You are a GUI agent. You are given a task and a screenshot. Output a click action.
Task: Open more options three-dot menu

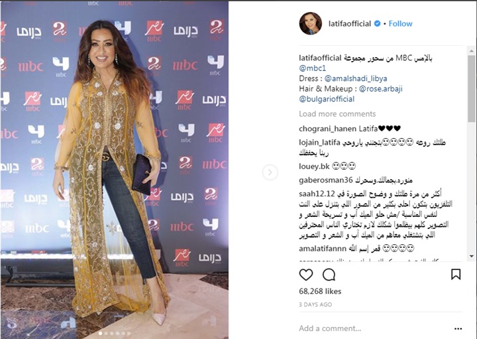coord(458,328)
